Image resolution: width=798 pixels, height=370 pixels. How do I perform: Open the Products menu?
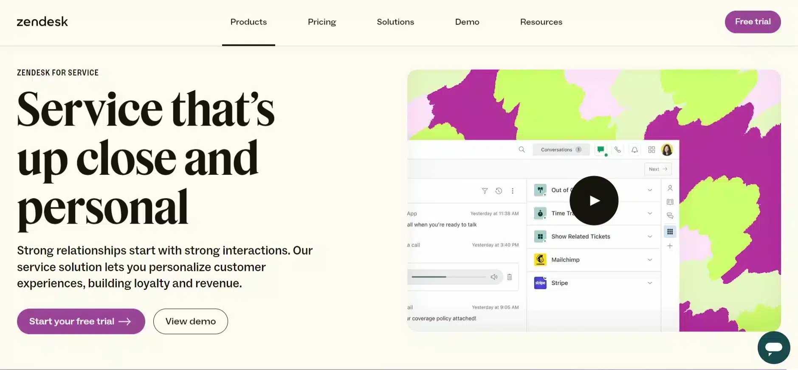248,22
